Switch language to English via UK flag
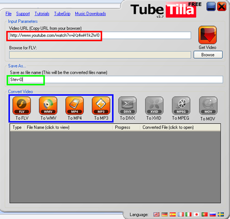 pyautogui.click(x=156, y=214)
